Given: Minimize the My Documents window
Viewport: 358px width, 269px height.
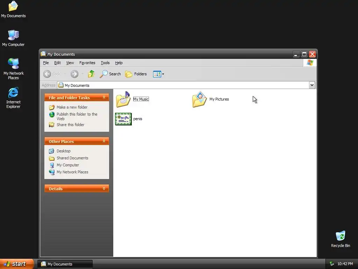Looking at the screenshot, I should coord(296,54).
